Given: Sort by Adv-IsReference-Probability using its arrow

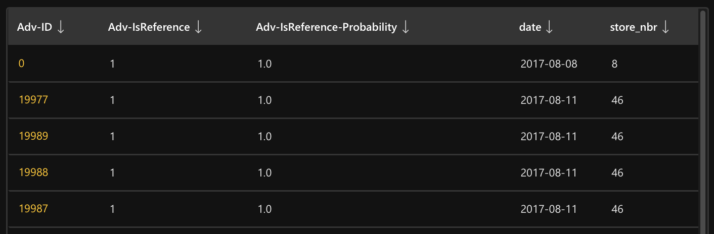Looking at the screenshot, I should (x=405, y=28).
